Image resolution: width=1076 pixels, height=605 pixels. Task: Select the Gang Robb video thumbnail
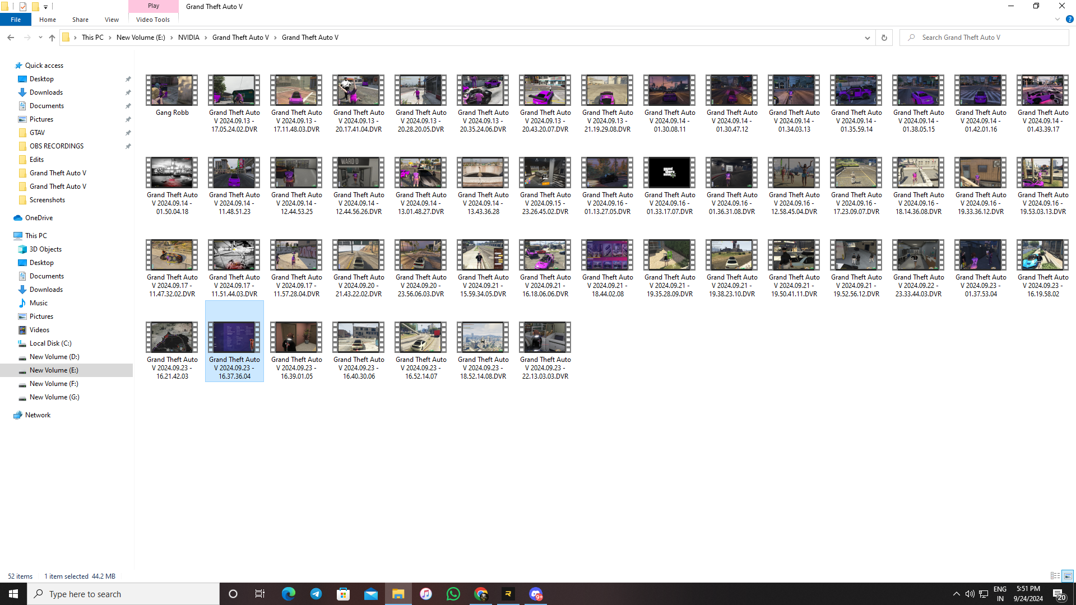click(x=171, y=90)
